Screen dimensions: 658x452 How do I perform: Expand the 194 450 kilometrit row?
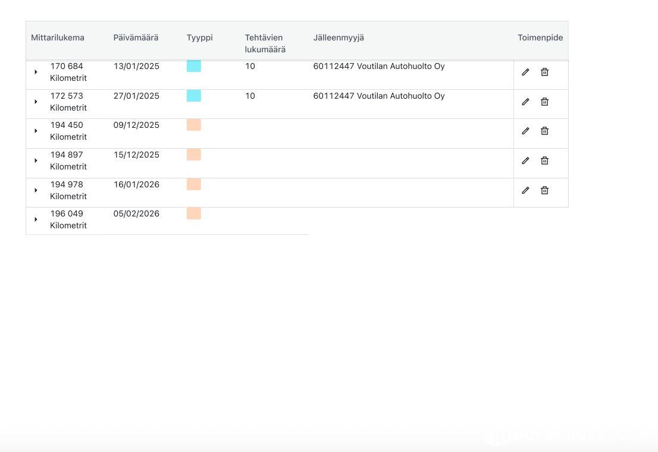click(x=36, y=131)
